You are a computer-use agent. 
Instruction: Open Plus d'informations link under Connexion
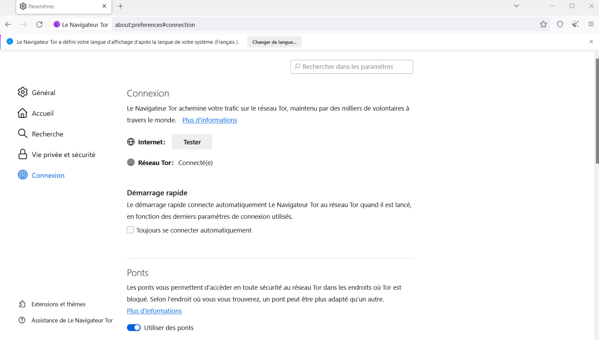(x=210, y=120)
